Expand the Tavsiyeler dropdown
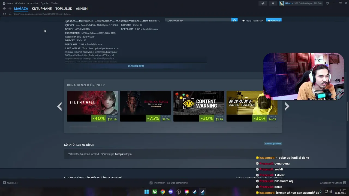349x196 pixels. (x=86, y=21)
